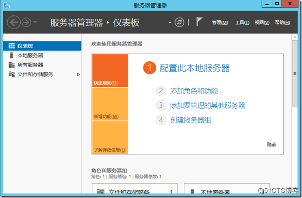Click the vertical scrollbar thumb
The height and width of the screenshot is (198, 302).
click(x=295, y=73)
